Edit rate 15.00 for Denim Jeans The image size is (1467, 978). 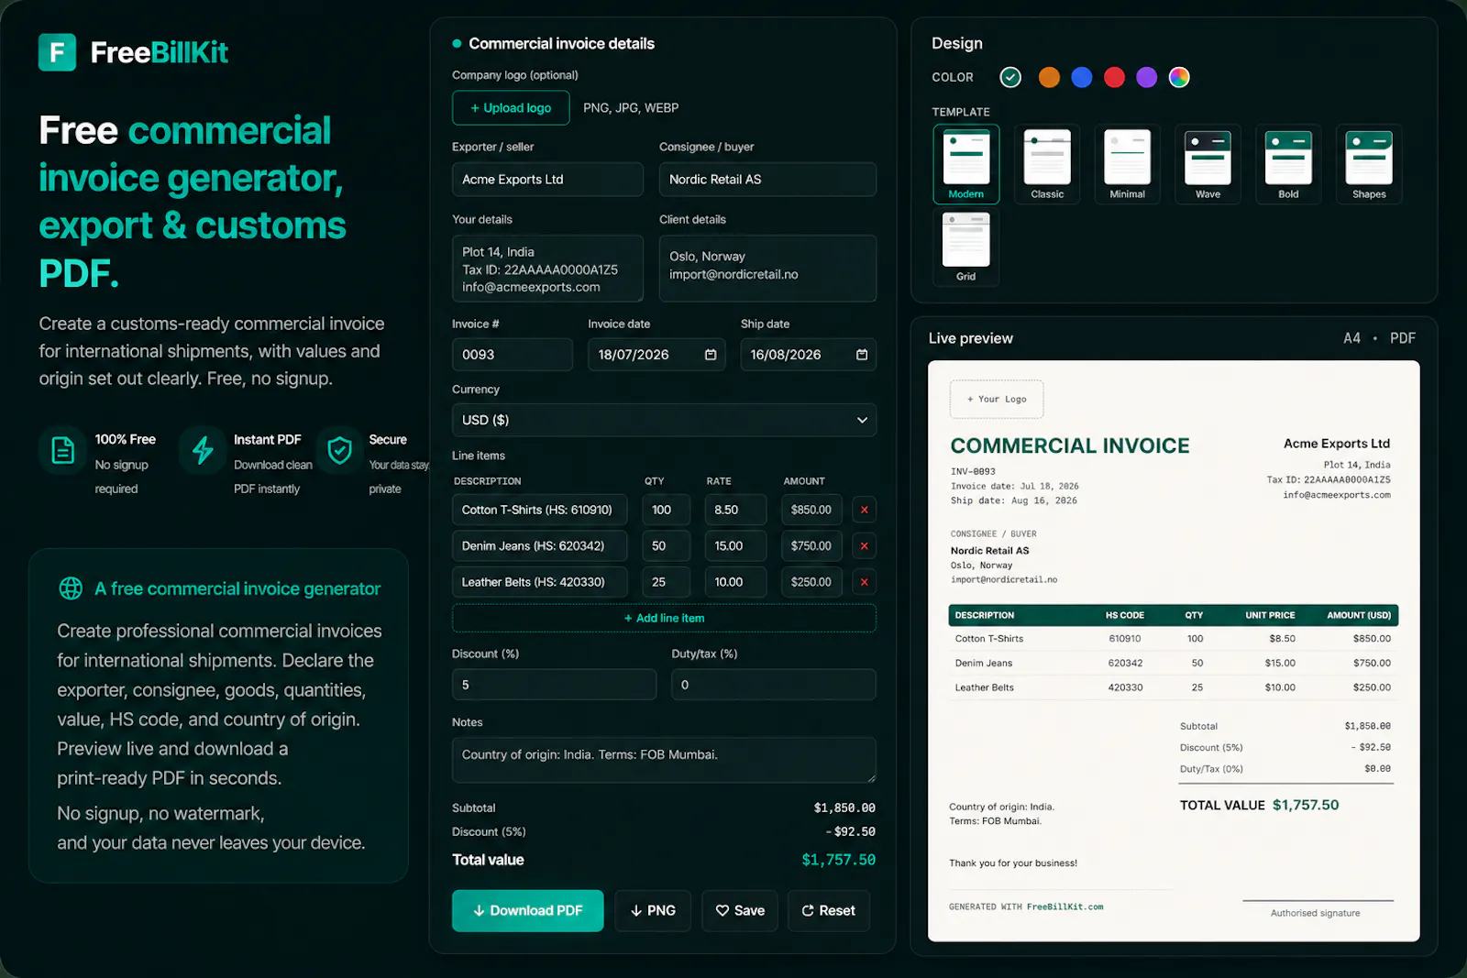[x=735, y=546]
